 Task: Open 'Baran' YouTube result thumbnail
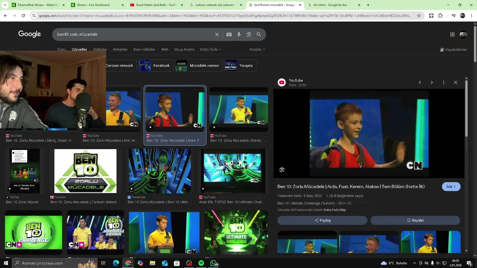point(238,109)
